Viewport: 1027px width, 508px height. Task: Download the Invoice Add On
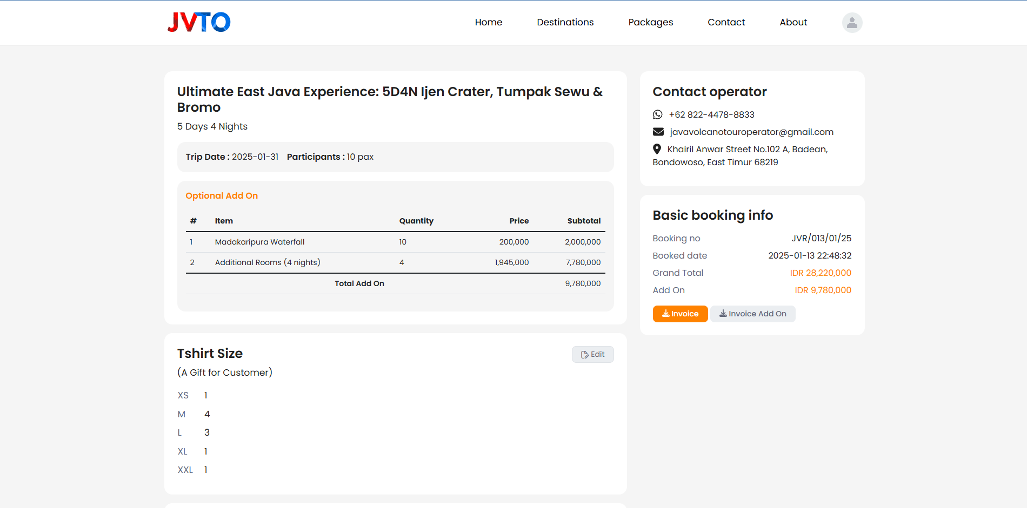[752, 314]
